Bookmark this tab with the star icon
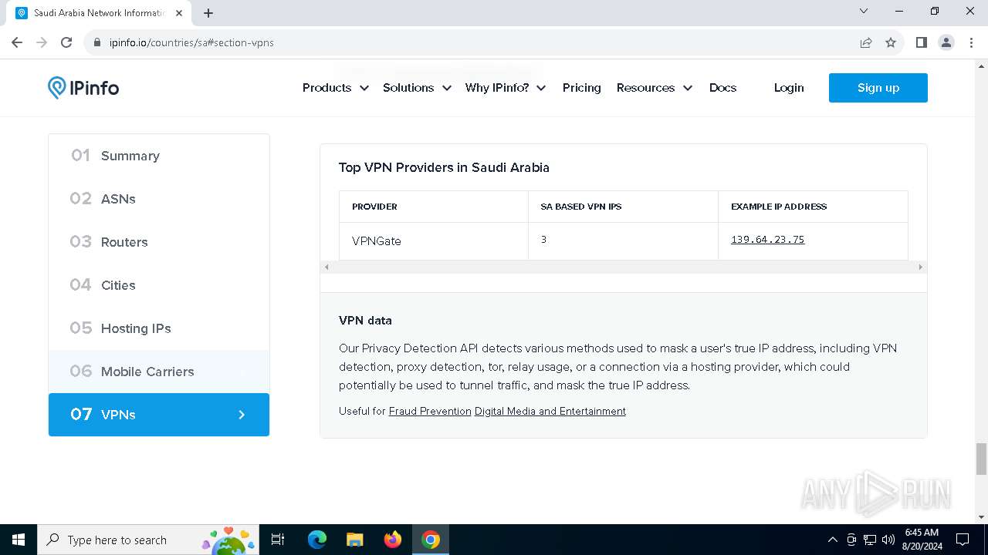This screenshot has width=988, height=555. coord(891,42)
